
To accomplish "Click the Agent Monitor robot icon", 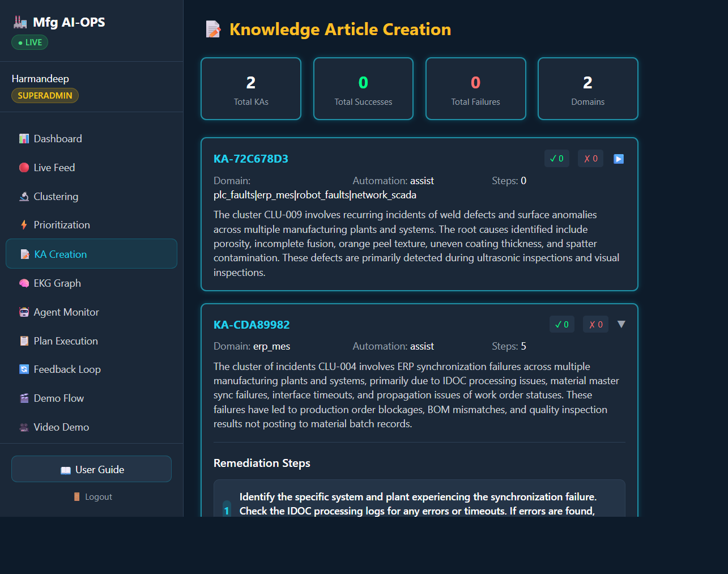I will pyautogui.click(x=24, y=312).
